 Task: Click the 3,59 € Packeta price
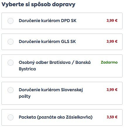pyautogui.click(x=112, y=117)
